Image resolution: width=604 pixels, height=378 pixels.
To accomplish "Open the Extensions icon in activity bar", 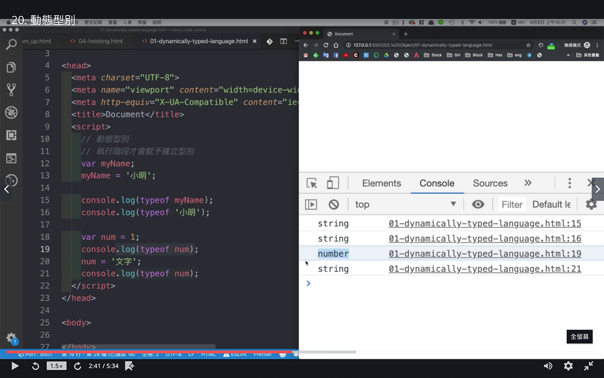I will (x=11, y=135).
